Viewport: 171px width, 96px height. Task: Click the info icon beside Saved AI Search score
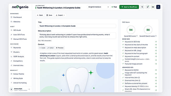tap(156, 36)
